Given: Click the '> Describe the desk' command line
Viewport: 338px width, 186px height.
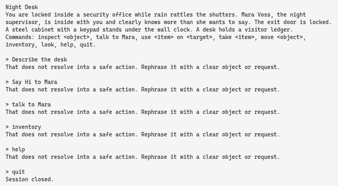Looking at the screenshot, I should (36, 60).
